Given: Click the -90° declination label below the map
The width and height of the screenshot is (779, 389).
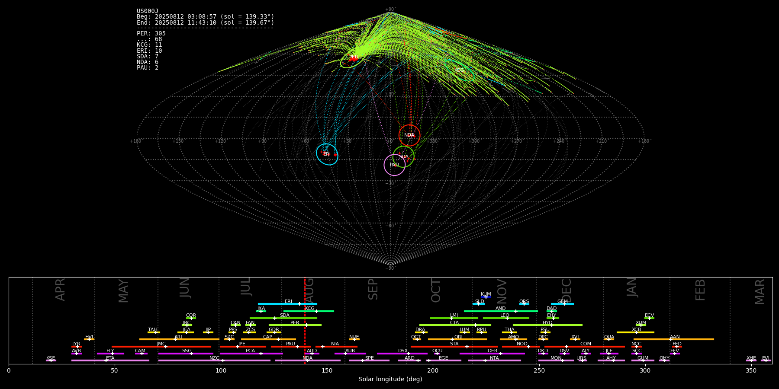Looking at the screenshot, I should pos(390,268).
